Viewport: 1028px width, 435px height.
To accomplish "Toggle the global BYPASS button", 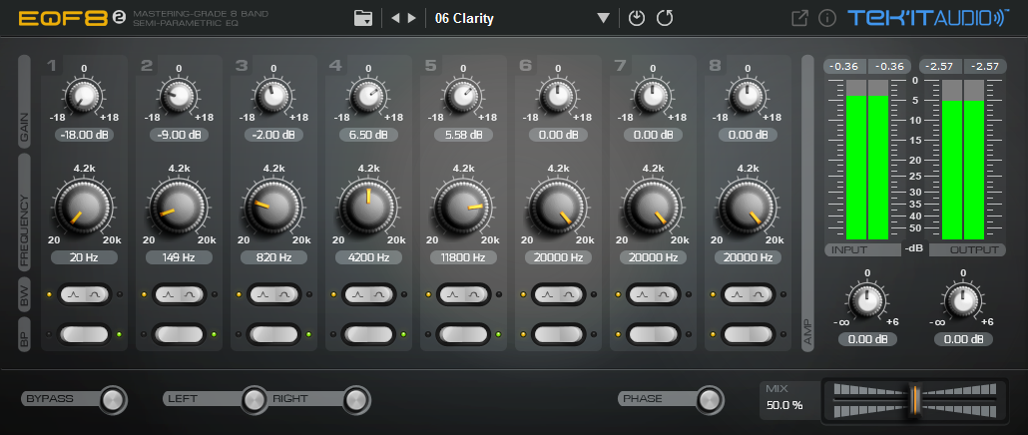I will tap(113, 400).
